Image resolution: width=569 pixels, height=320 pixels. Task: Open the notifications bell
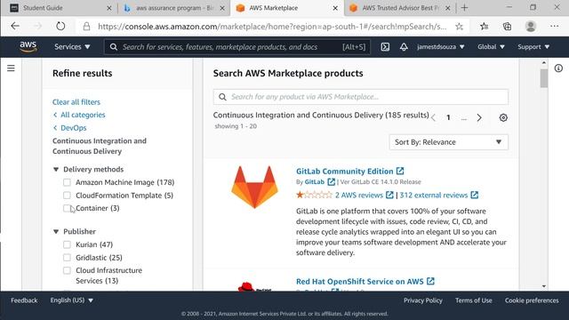pos(404,47)
